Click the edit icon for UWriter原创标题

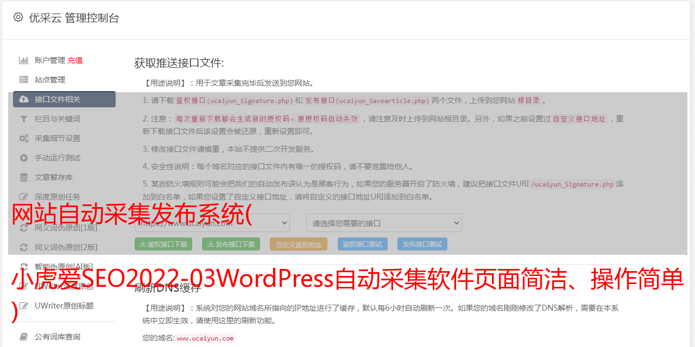pos(24,306)
